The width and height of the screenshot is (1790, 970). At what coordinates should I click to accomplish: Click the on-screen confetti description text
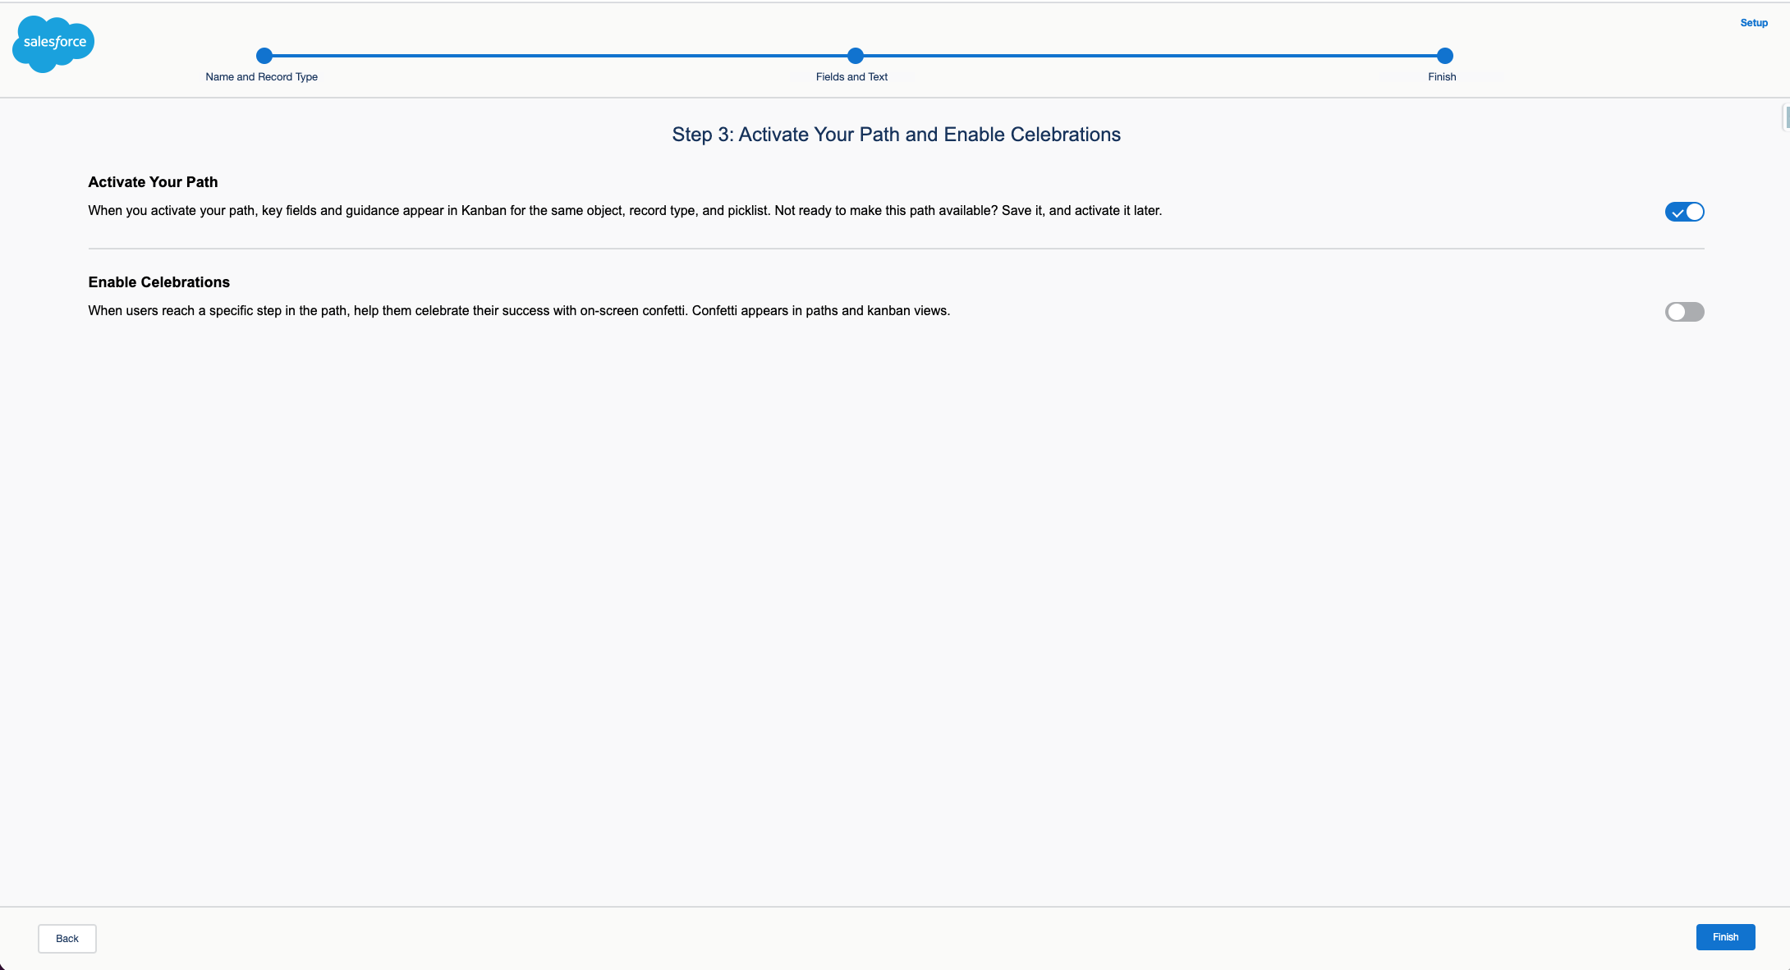point(518,311)
